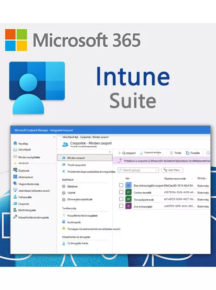Open Jelentések (előzetes verzió) icon
Screen dimensions: 216x290
15,190
